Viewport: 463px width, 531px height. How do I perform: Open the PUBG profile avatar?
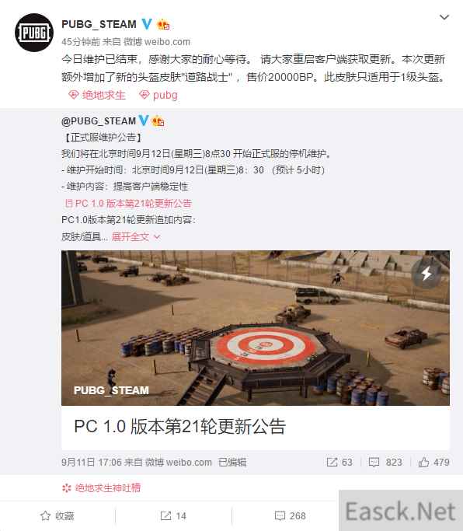click(34, 33)
